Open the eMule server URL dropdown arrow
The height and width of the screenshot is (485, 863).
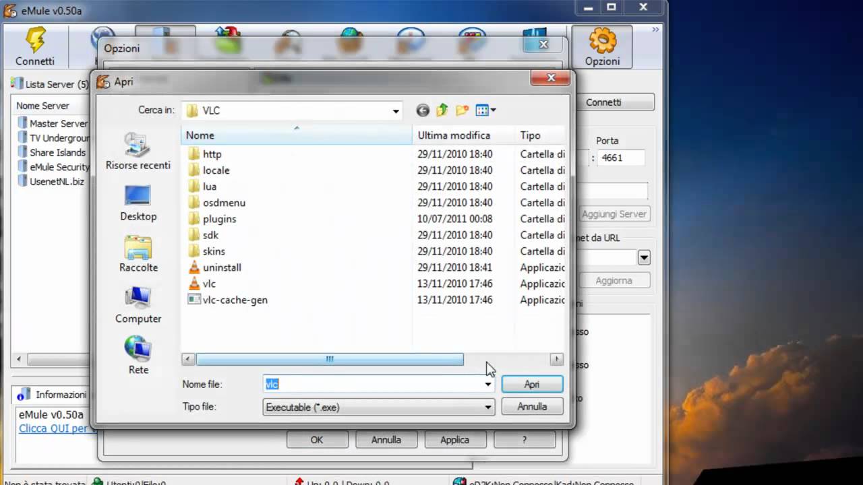644,257
